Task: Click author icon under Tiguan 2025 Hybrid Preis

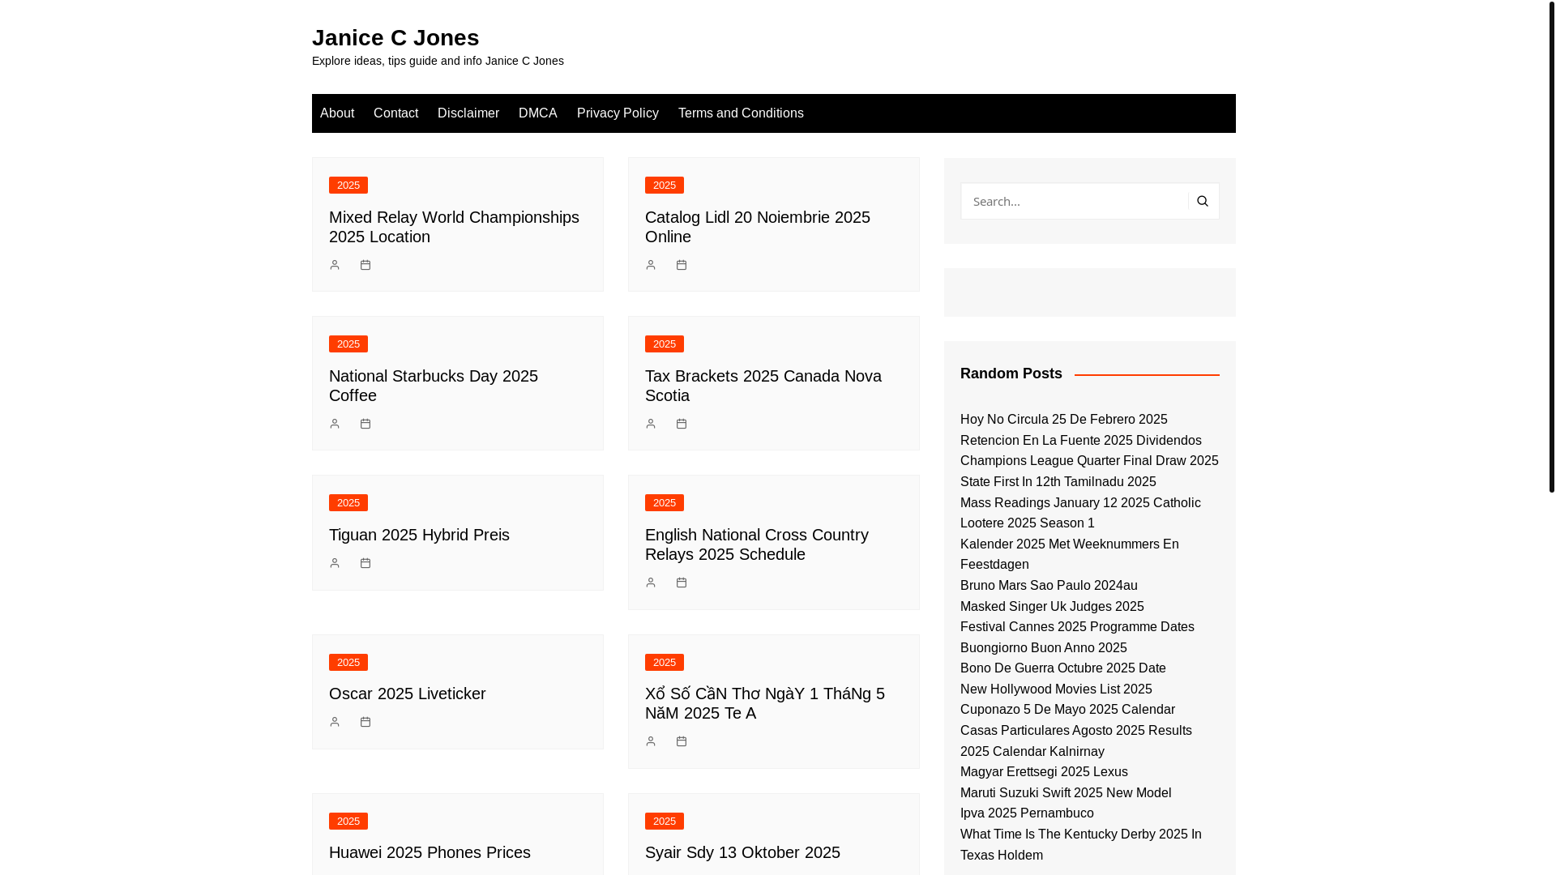Action: tap(335, 563)
